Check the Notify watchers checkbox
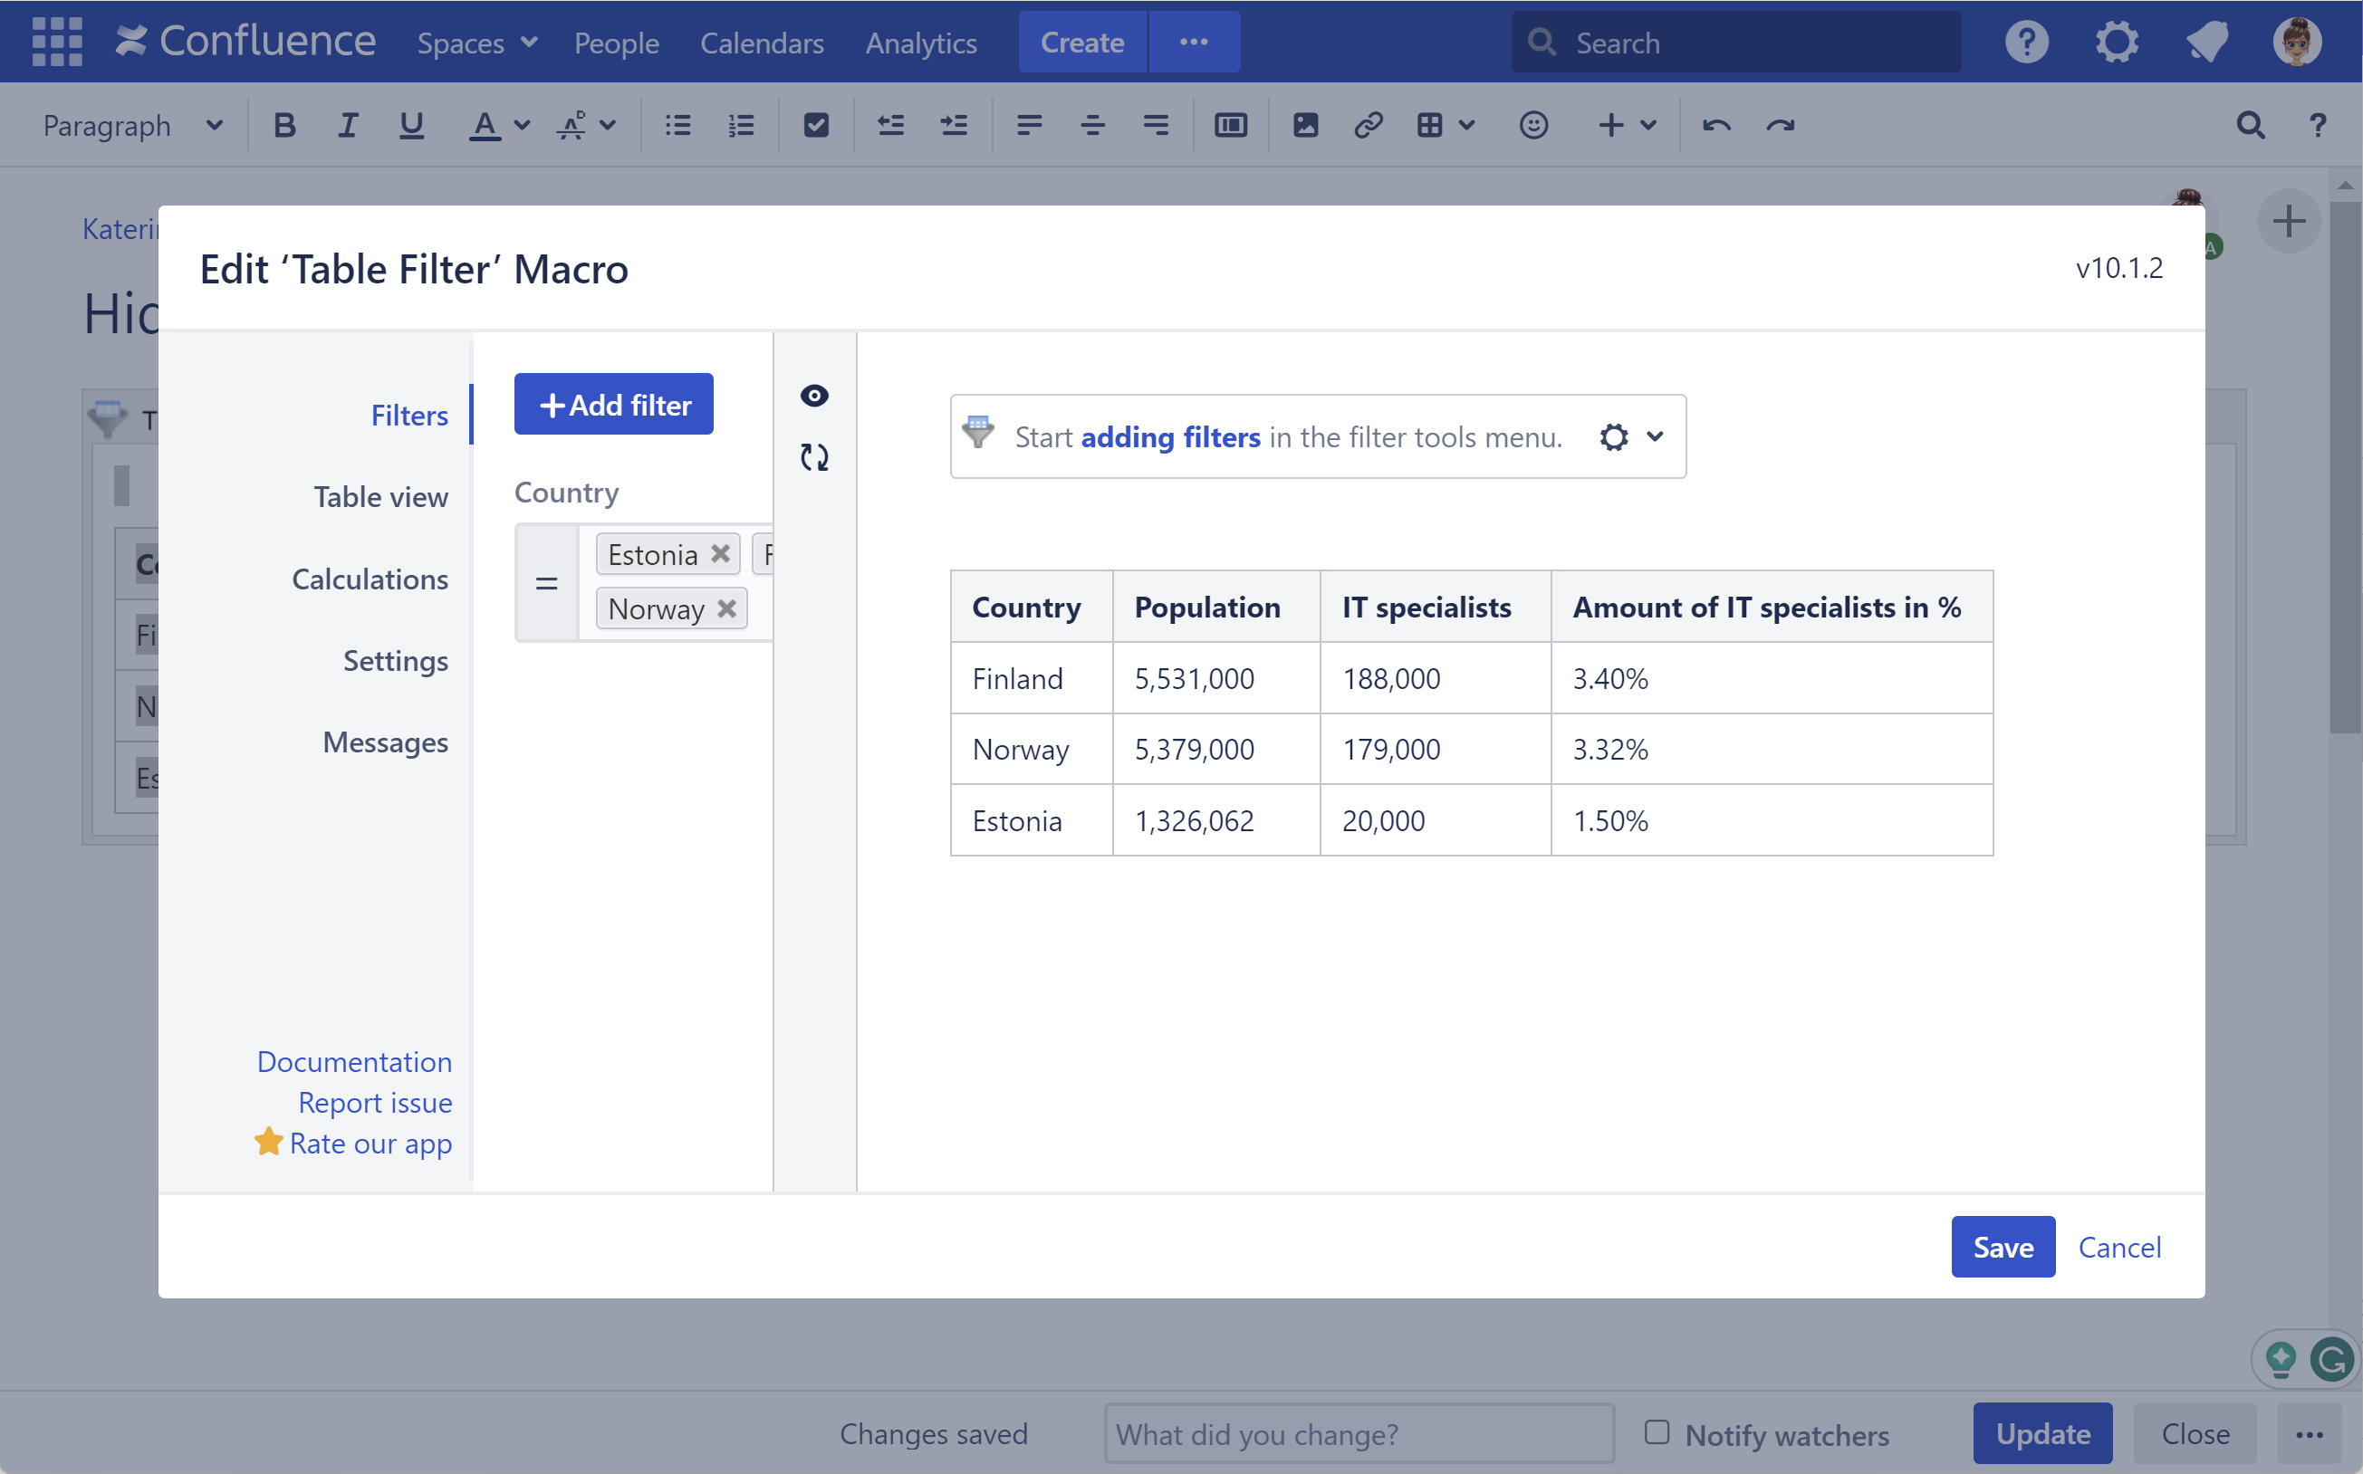Screen dimensions: 2363x1474 [x=1656, y=1432]
